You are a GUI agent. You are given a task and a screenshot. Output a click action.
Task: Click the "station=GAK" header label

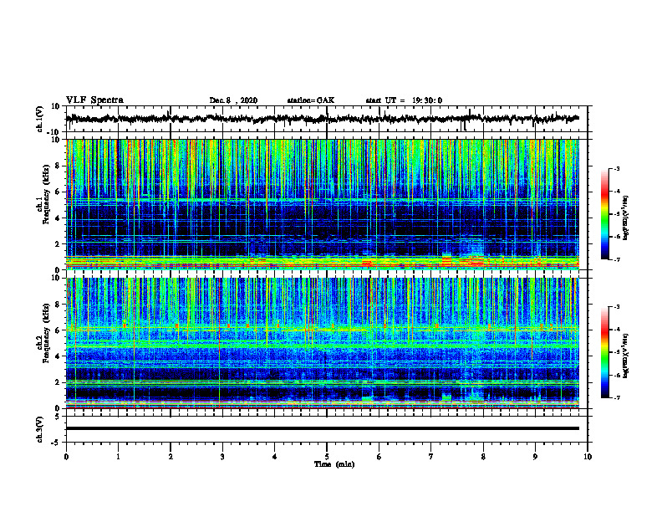coord(311,100)
